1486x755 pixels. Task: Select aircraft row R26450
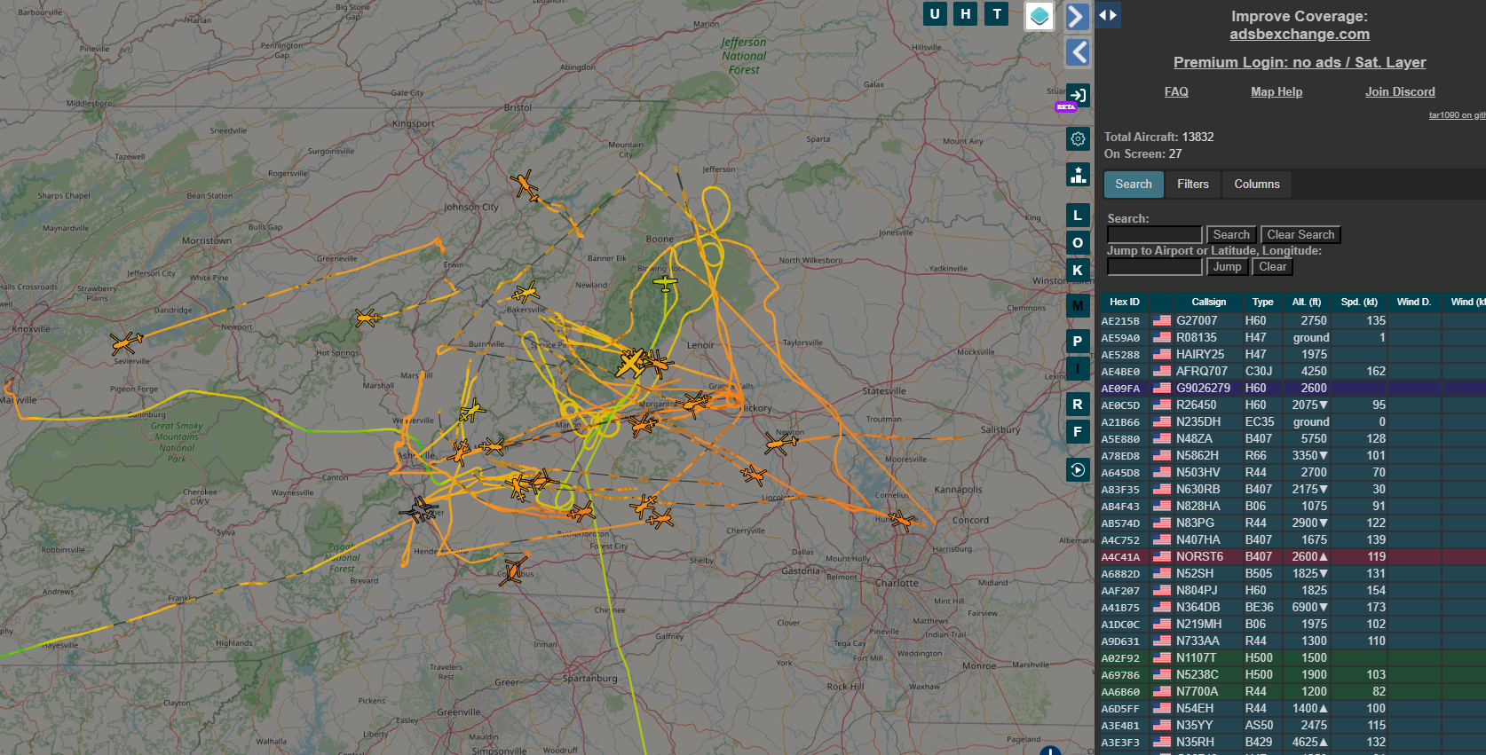point(1292,405)
